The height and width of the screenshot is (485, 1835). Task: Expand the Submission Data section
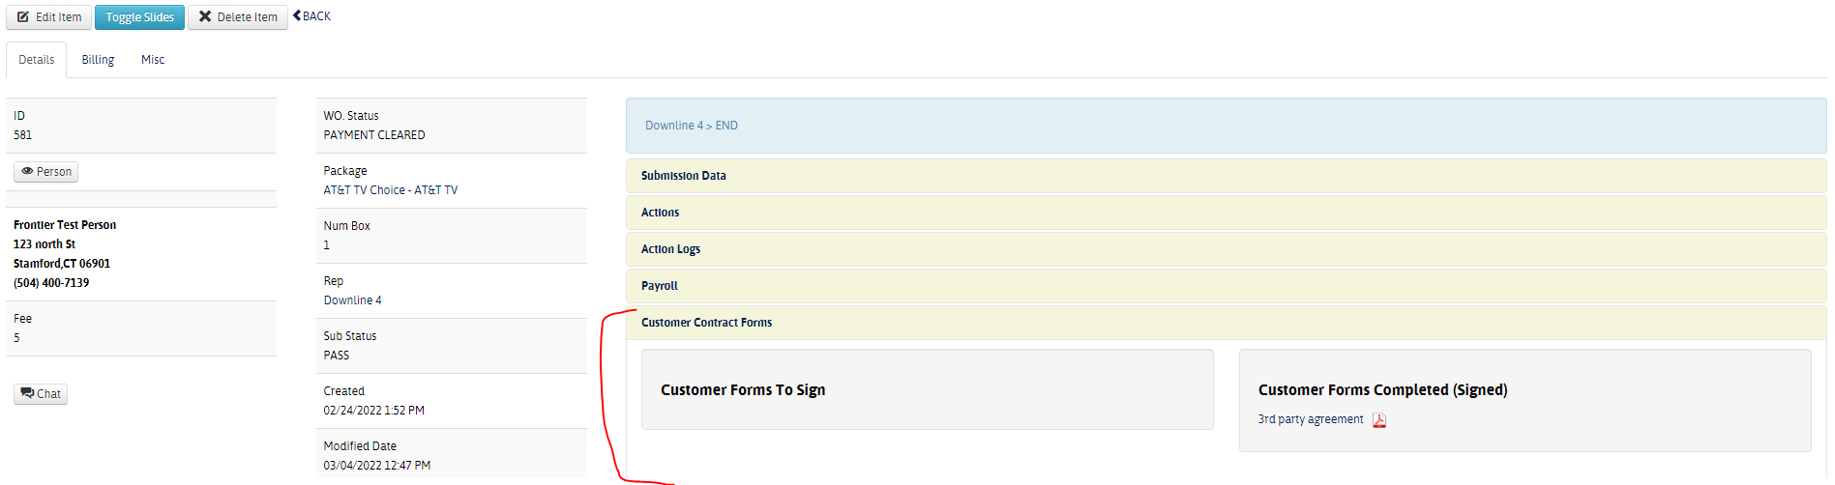(683, 176)
